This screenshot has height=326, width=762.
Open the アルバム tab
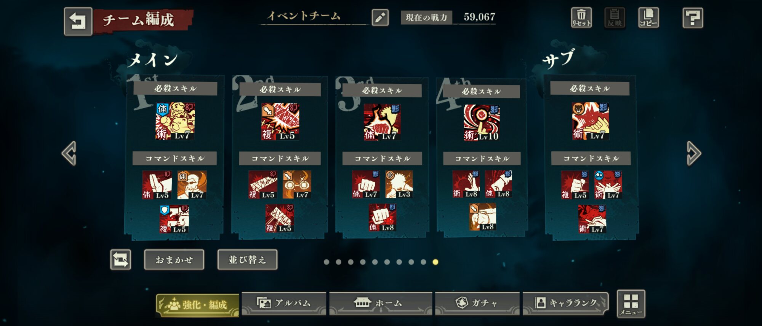coord(284,303)
